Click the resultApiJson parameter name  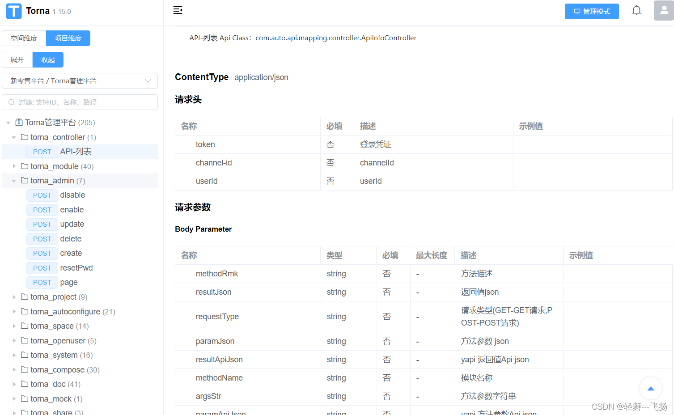(x=219, y=360)
